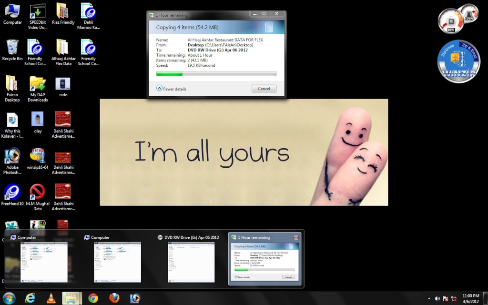
Task: Launch Google Chrome from the taskbar
Action: [93, 298]
